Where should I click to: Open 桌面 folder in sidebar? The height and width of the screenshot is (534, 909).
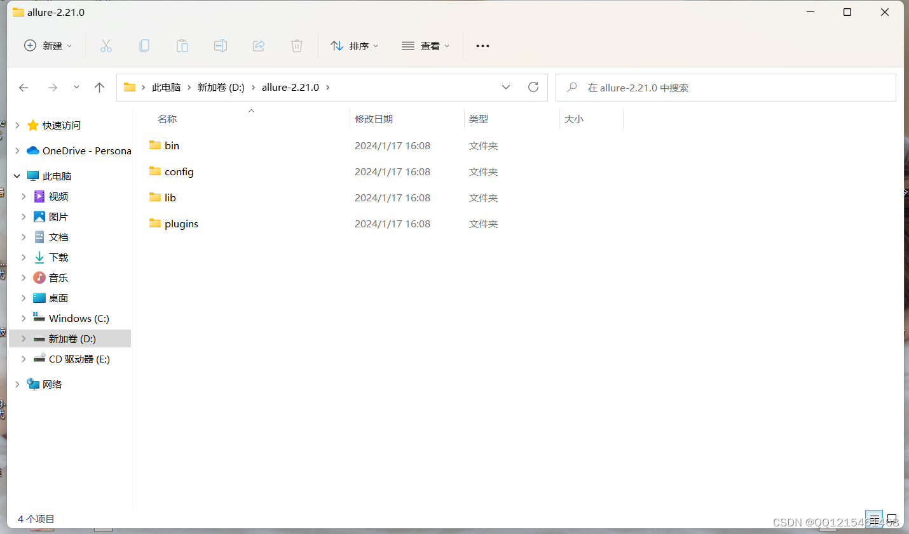58,298
